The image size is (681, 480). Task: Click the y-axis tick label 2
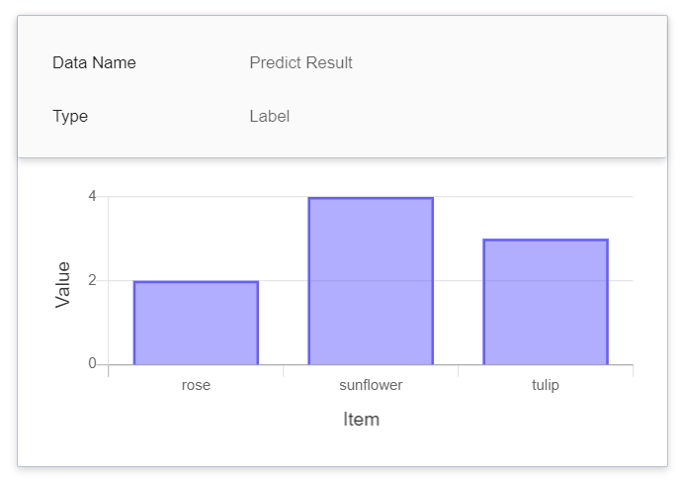click(x=92, y=280)
